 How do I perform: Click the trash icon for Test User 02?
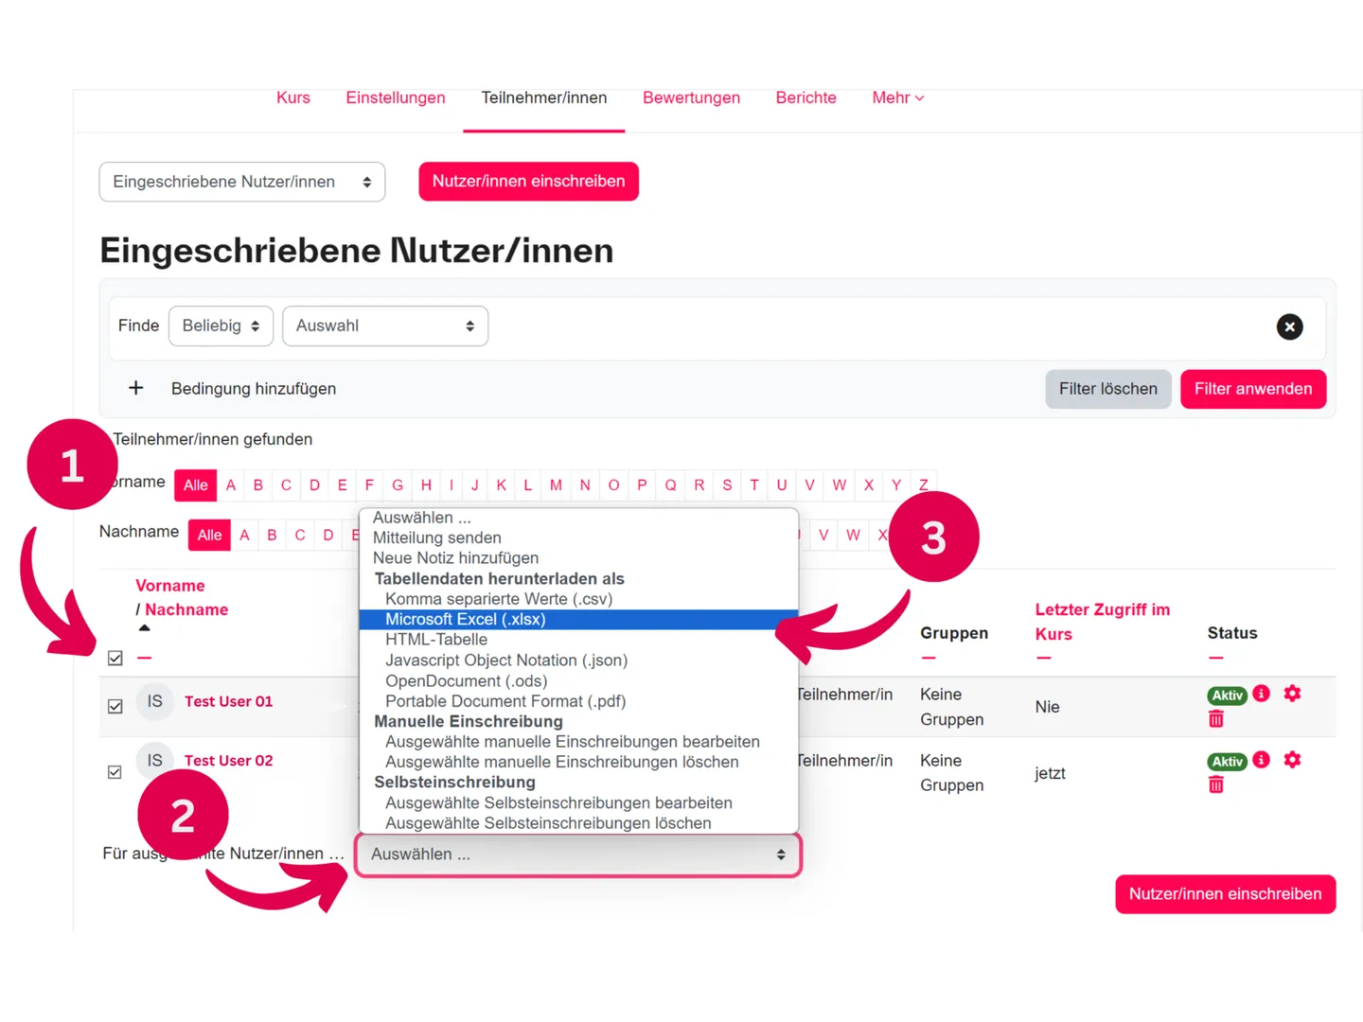(1216, 784)
